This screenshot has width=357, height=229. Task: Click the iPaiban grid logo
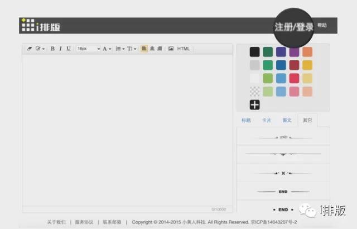(x=41, y=25)
